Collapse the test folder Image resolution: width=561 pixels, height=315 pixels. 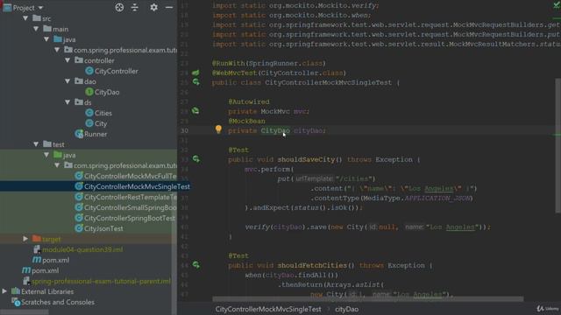pos(36,144)
